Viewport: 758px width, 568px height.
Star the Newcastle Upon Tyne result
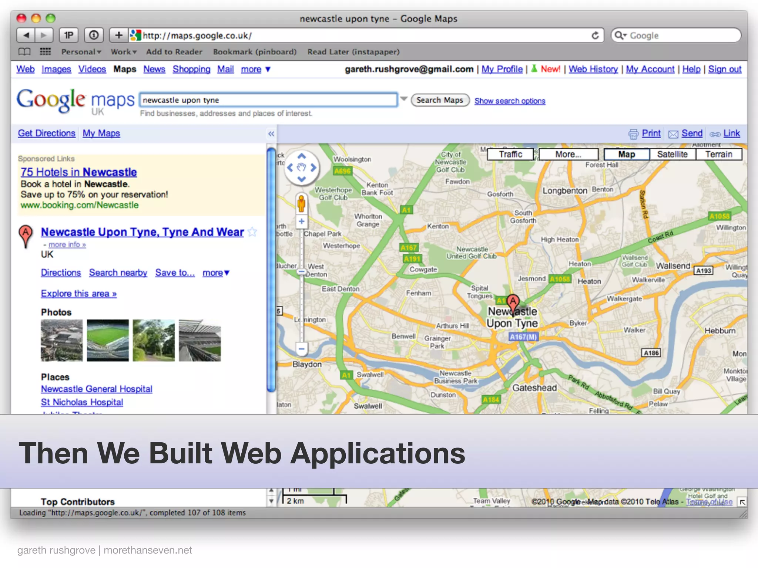(252, 232)
